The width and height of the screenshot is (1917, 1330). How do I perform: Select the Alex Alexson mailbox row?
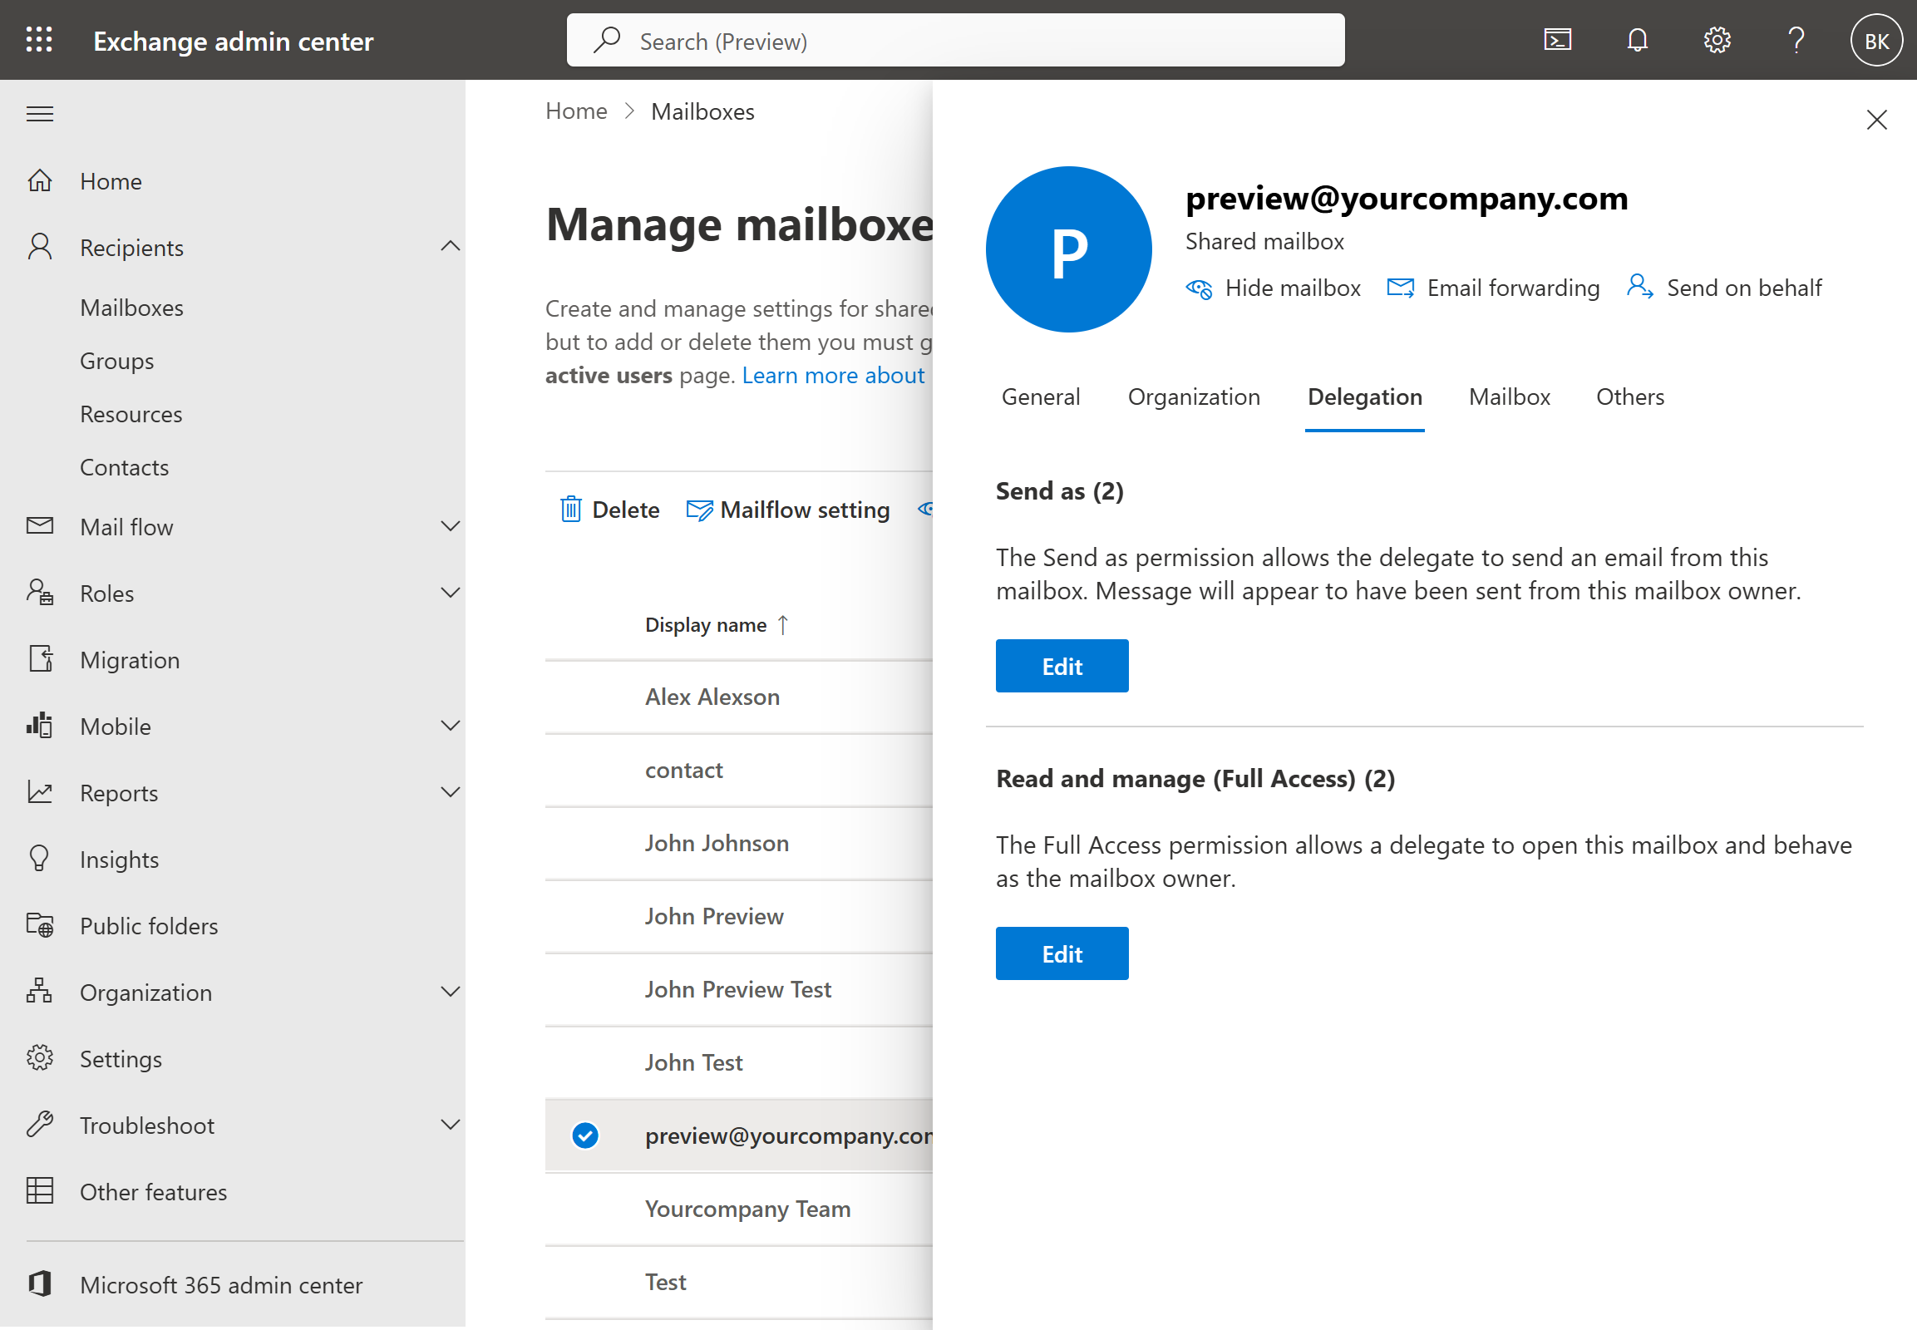[x=738, y=697]
